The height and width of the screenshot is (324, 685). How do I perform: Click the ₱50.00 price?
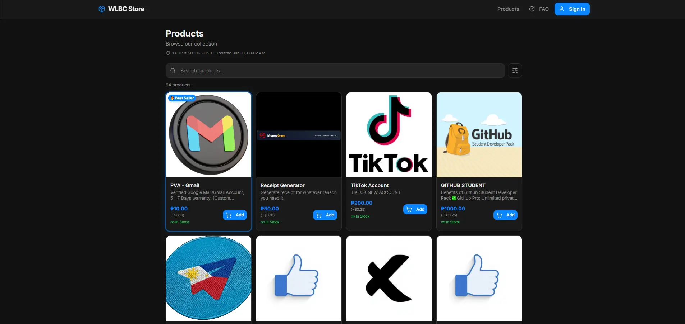[x=270, y=209]
